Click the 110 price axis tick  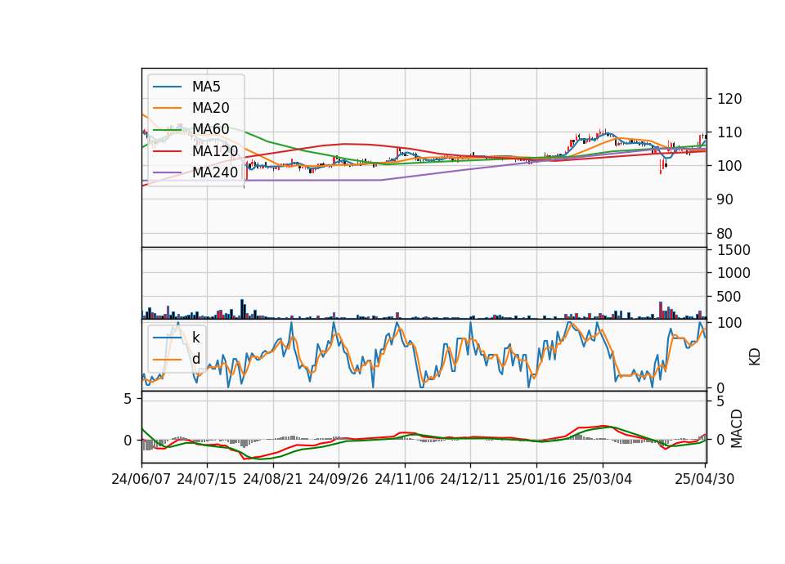click(x=730, y=132)
